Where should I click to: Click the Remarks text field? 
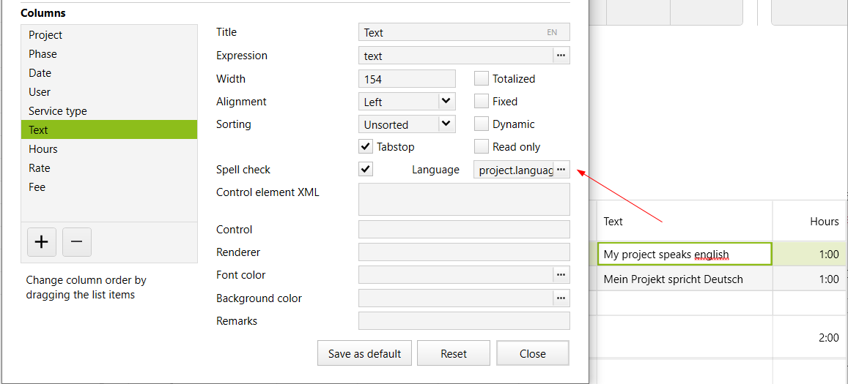pos(463,321)
